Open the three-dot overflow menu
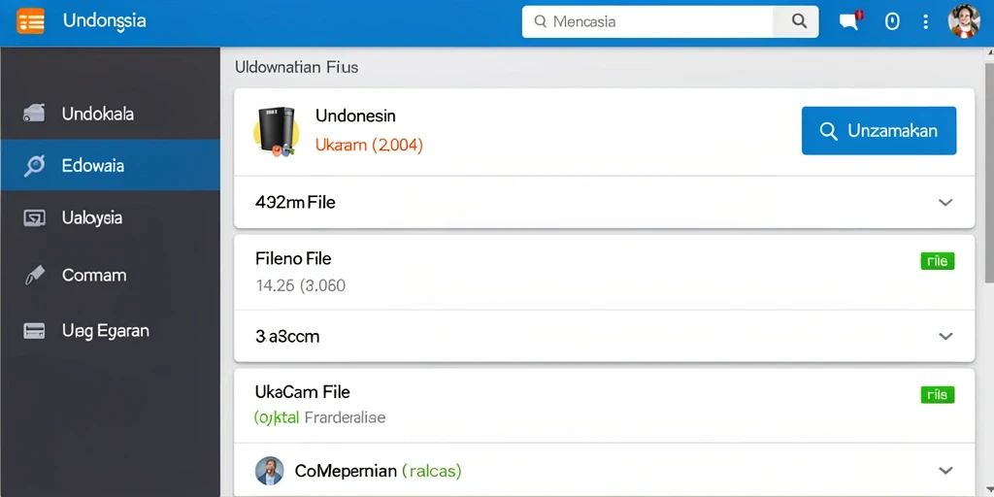 (x=925, y=21)
